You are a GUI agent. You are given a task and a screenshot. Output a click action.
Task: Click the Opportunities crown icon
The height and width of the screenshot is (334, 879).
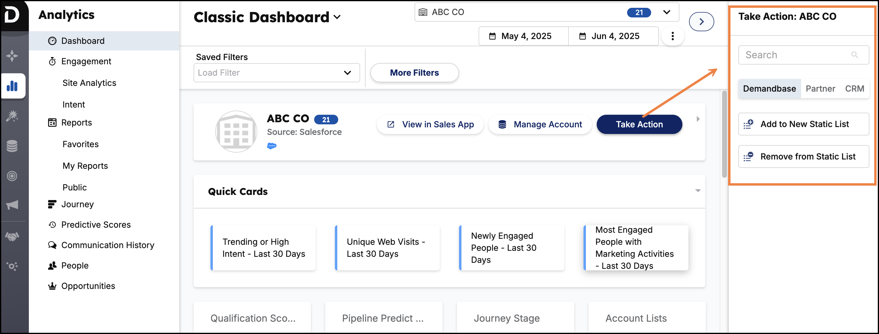pyautogui.click(x=52, y=286)
